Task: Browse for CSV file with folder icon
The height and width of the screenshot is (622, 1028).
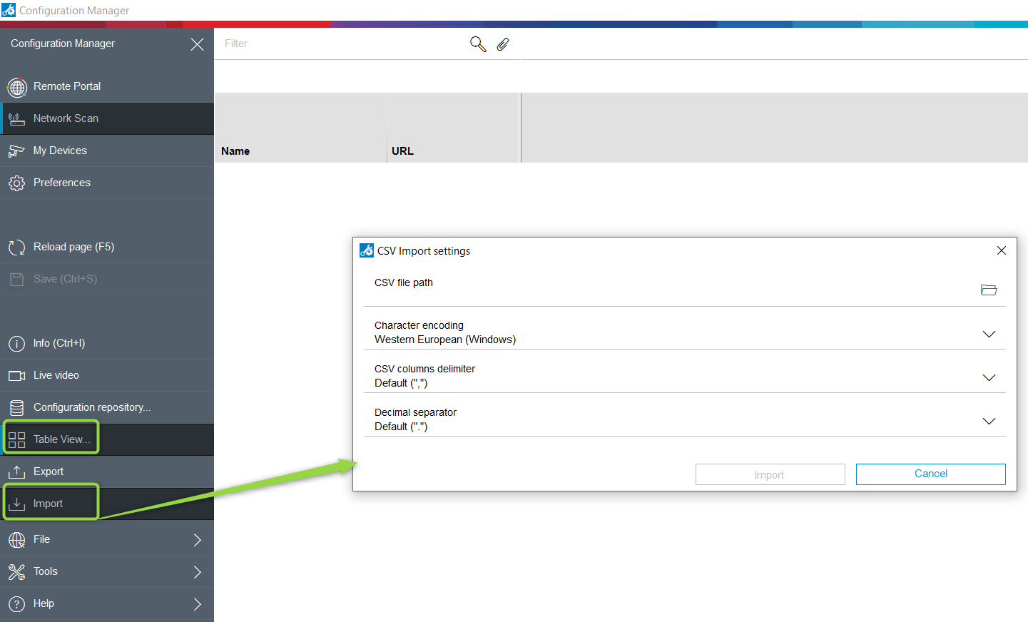Action: tap(988, 290)
